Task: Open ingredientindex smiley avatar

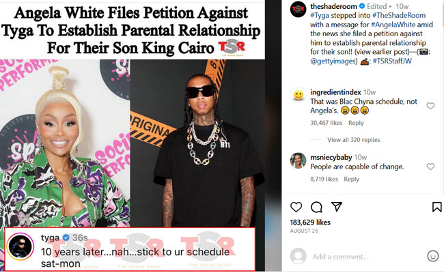Action: pyautogui.click(x=299, y=95)
